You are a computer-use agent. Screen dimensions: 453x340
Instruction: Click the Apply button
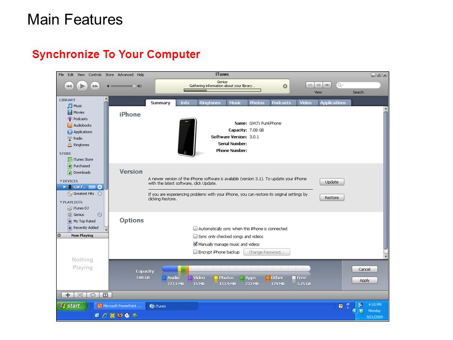pyautogui.click(x=365, y=280)
